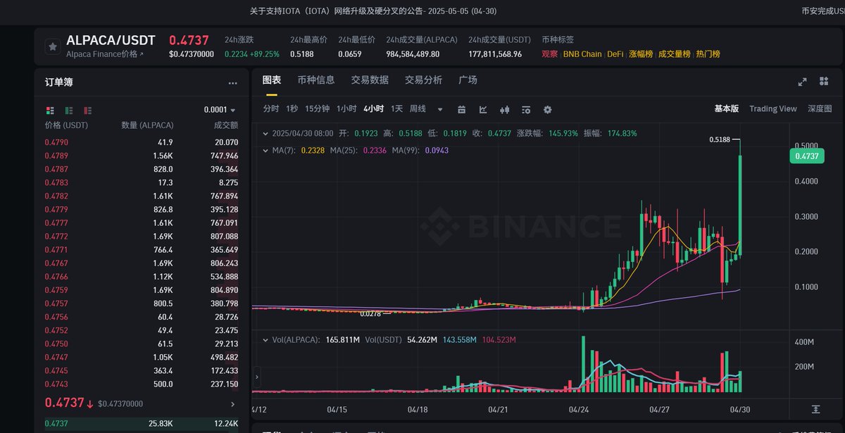Screen dimensions: 845x433
Task: Show buy orders only in order book
Action: tap(69, 111)
